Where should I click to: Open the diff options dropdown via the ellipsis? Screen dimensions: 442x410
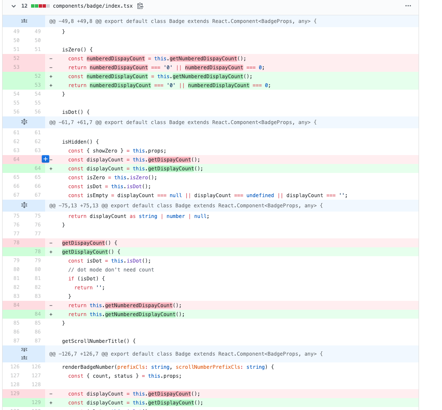click(x=408, y=6)
